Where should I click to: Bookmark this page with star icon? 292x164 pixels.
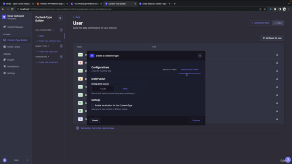(265, 9)
